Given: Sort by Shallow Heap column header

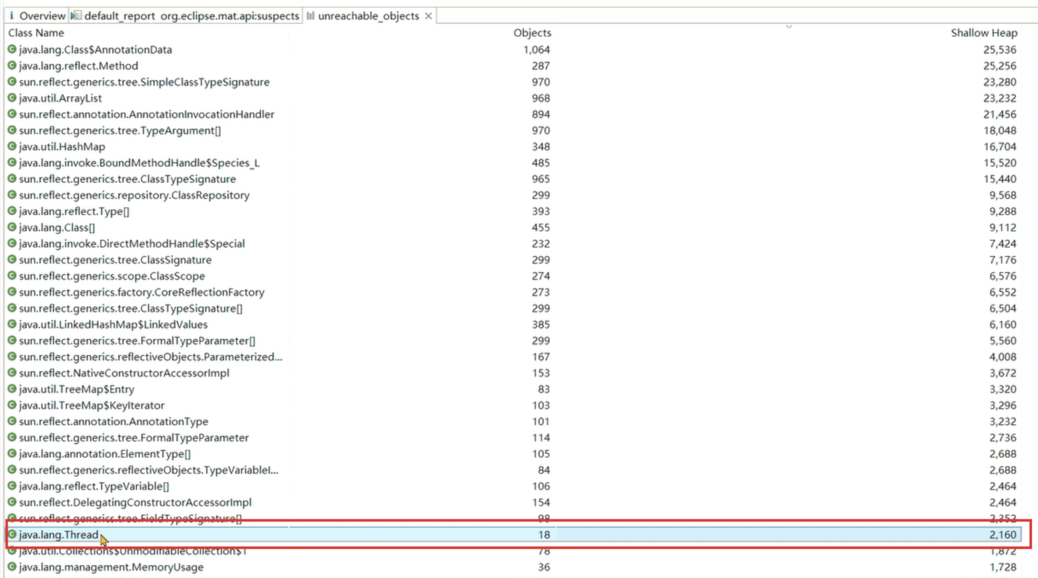Looking at the screenshot, I should [x=983, y=33].
